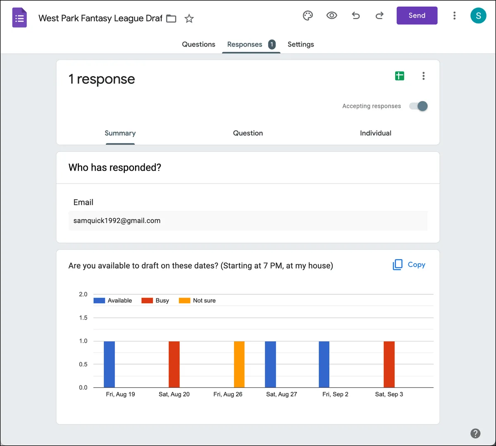Click the move to folder icon

(x=171, y=19)
